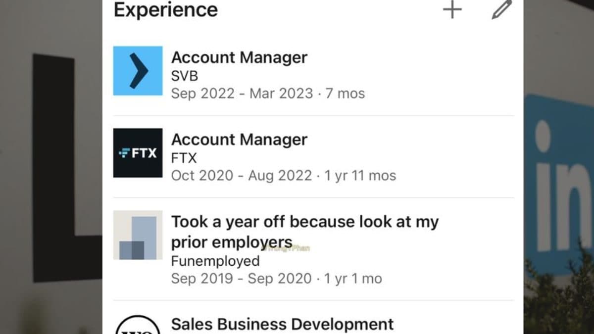Viewport: 594px width, 334px height.
Task: Tap the circular logo beside Sales Business Development
Action: click(137, 326)
